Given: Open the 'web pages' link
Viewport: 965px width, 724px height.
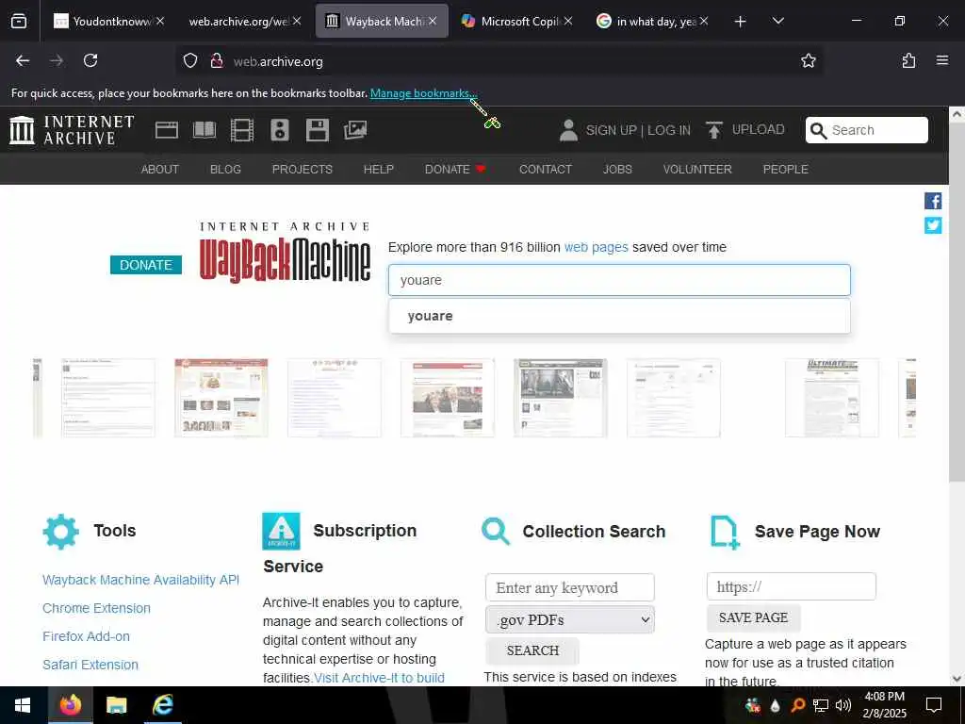Looking at the screenshot, I should click(596, 248).
